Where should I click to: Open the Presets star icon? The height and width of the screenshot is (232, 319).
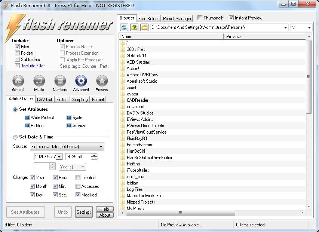click(102, 81)
